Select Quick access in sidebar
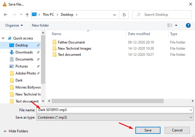The width and height of the screenshot is (195, 137). pos(23,38)
